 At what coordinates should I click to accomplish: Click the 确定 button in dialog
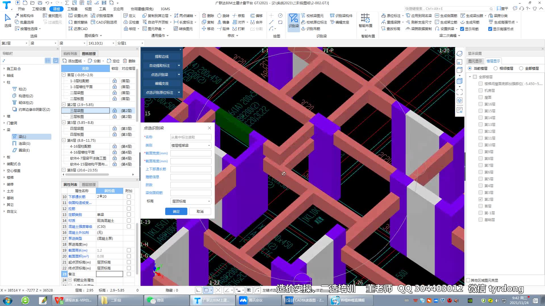tap(176, 211)
